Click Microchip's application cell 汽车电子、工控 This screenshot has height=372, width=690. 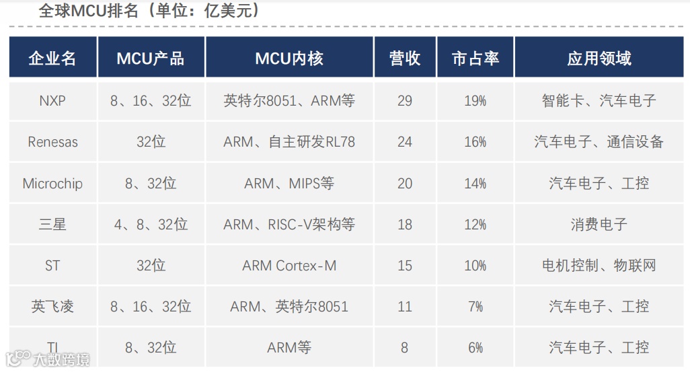(599, 183)
